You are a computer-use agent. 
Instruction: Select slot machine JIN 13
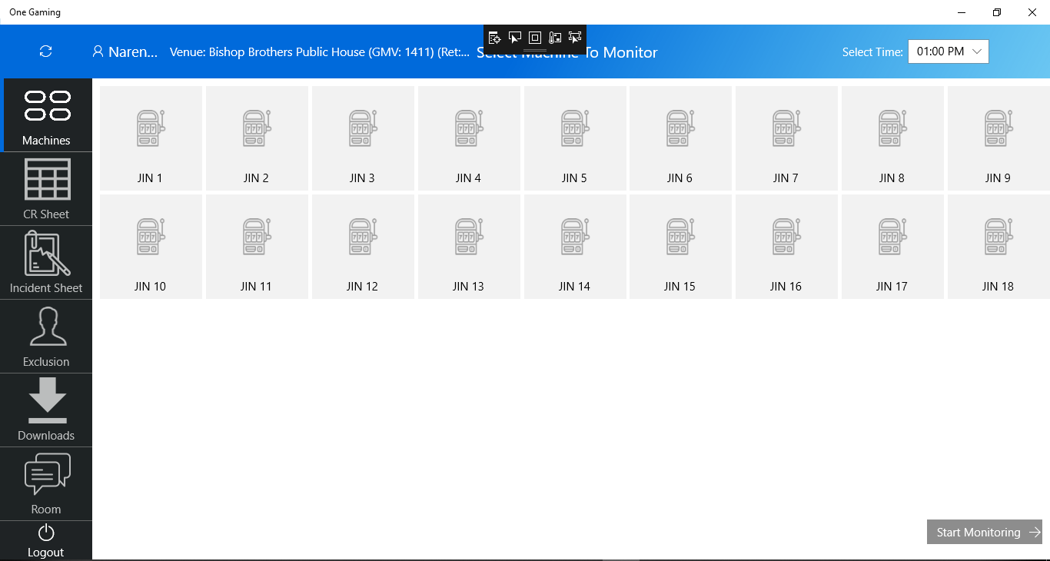point(469,246)
